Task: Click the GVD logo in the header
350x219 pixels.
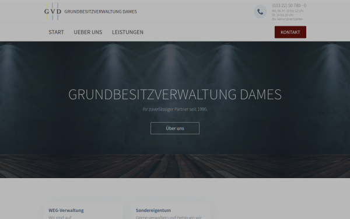Action: point(52,12)
